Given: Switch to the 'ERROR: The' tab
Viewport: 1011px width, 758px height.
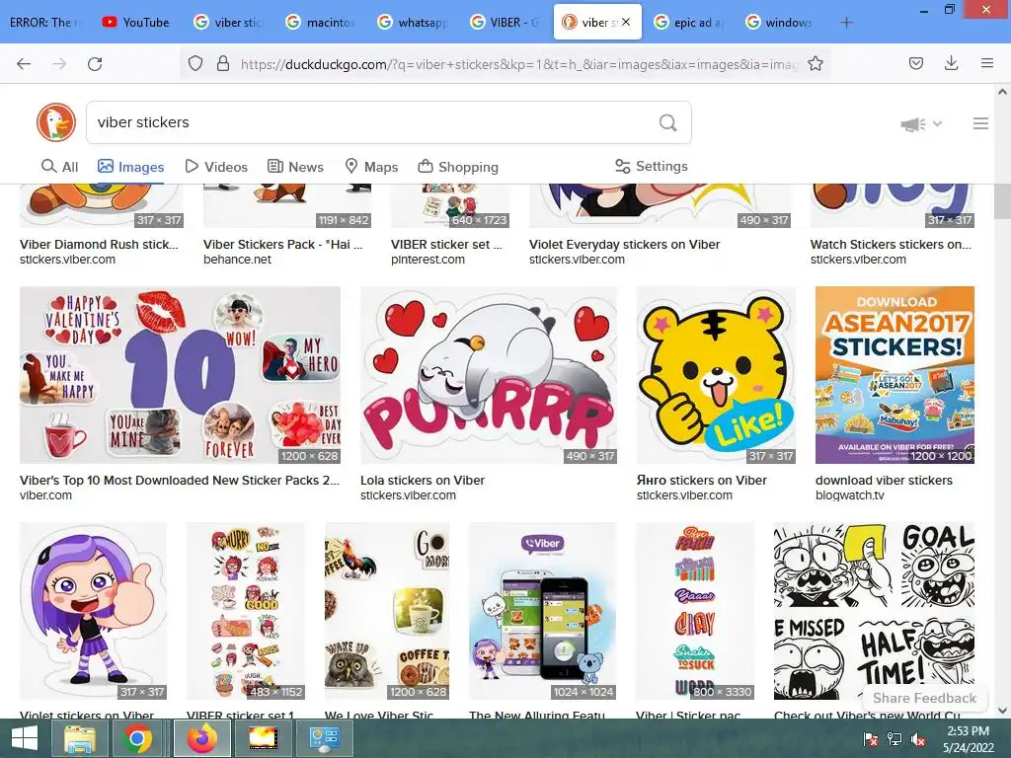Looking at the screenshot, I should pos(43,22).
